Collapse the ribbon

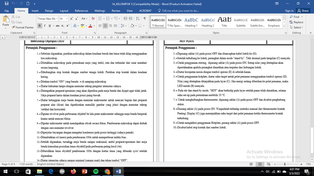click(310, 33)
